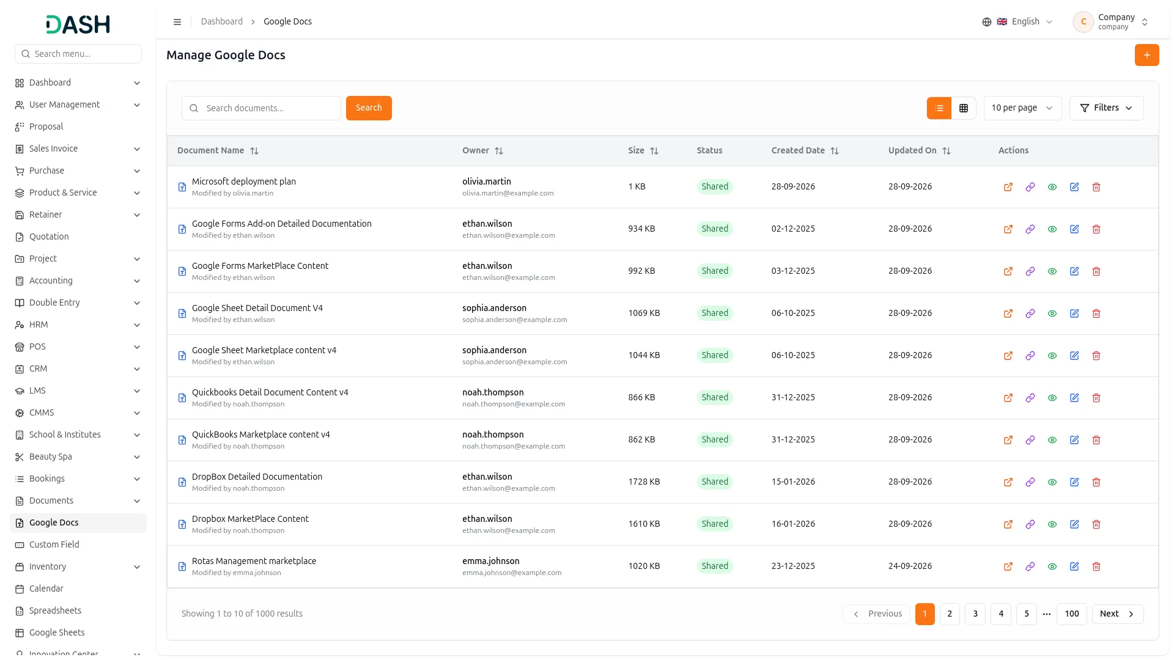Image resolution: width=1174 pixels, height=660 pixels.
Task: Switch to list view
Action: click(x=939, y=108)
